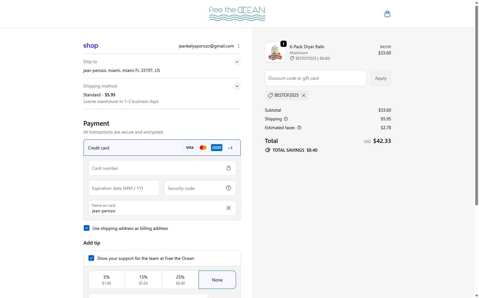Expand the Ship to address section
Screen dimensions: 479x298
pos(237,62)
